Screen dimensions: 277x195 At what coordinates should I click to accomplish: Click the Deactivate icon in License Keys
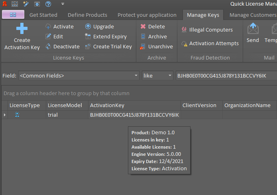click(x=48, y=47)
